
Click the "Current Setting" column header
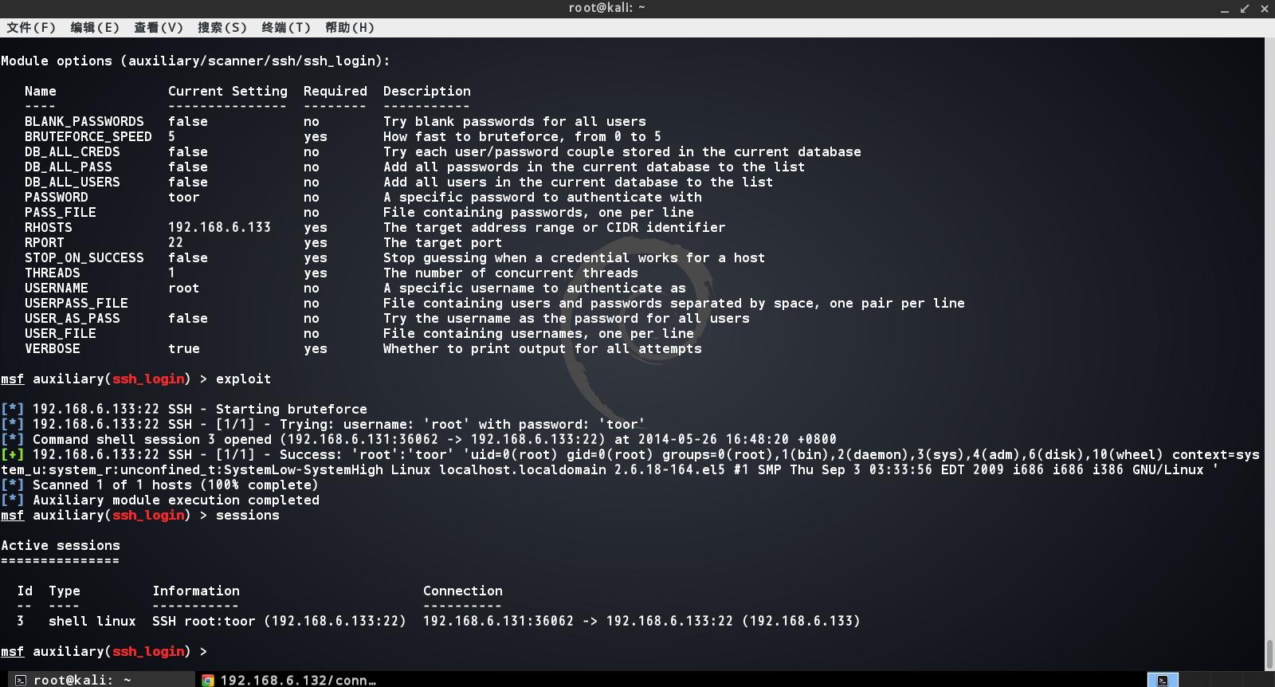coord(228,92)
